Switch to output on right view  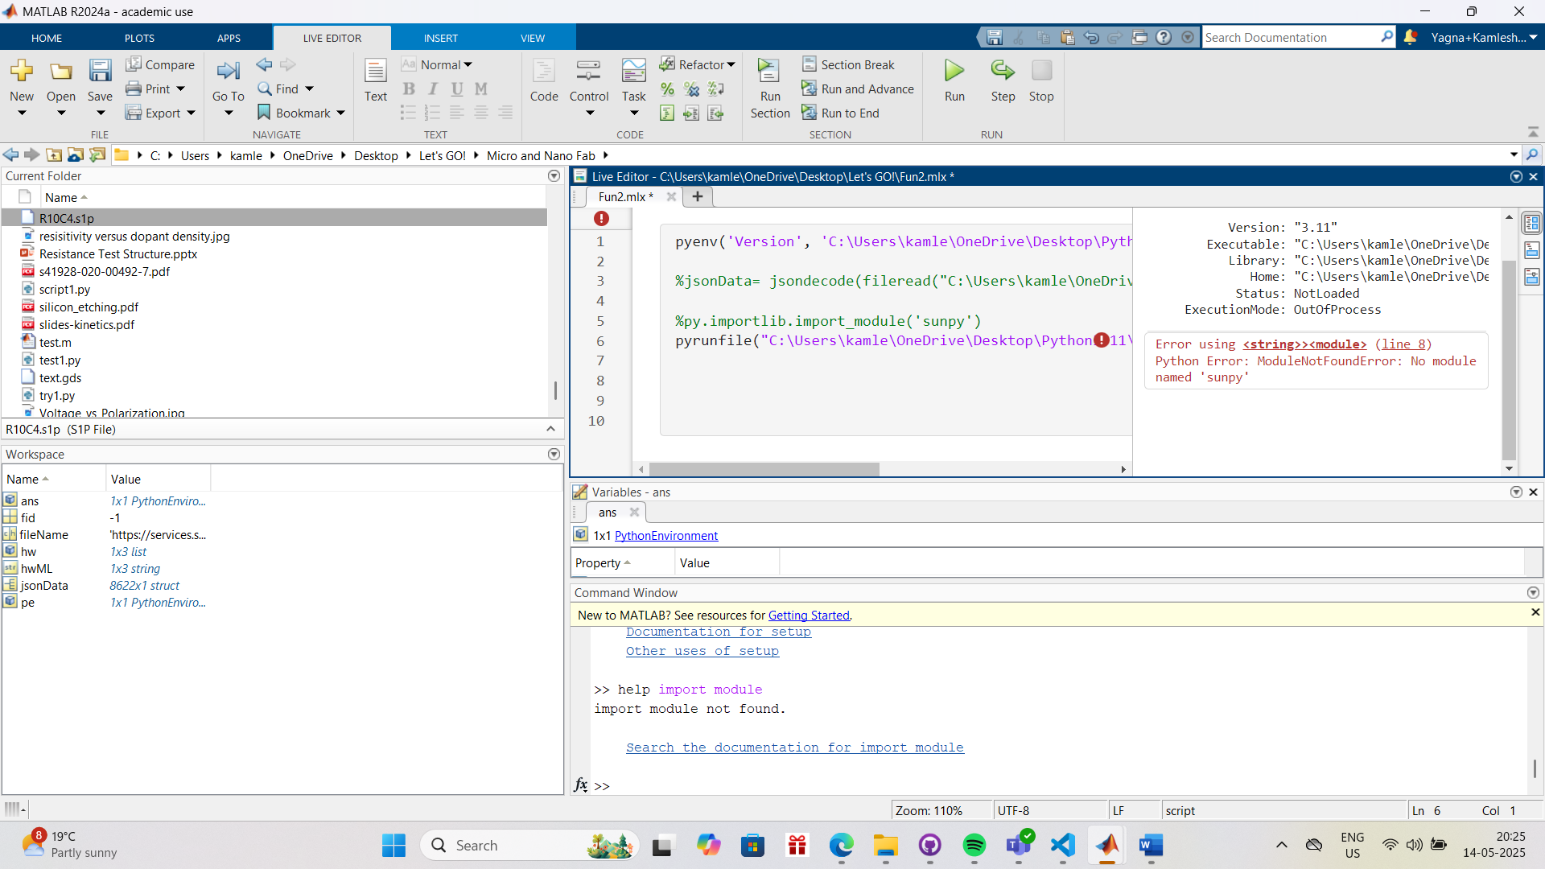click(1531, 223)
